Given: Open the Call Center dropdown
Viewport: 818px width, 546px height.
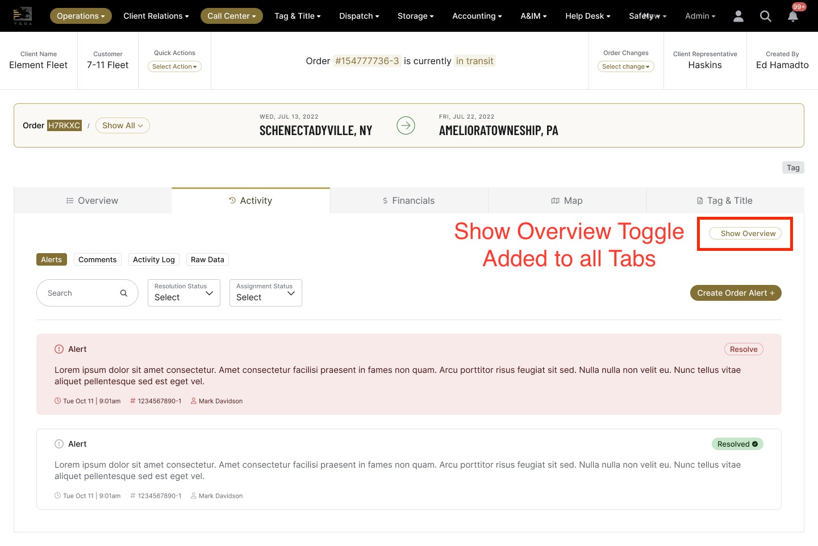Looking at the screenshot, I should [x=232, y=16].
